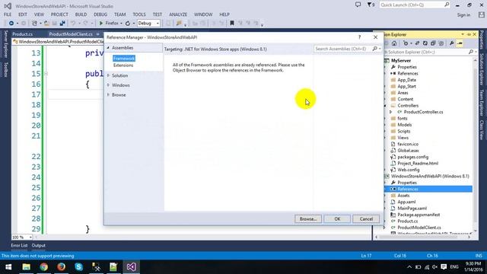This screenshot has height=274, width=487.
Task: Open Skype from the taskbar
Action: 78,267
